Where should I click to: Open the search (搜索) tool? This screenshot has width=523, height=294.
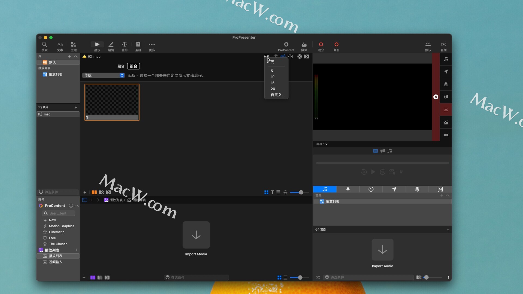(44, 46)
